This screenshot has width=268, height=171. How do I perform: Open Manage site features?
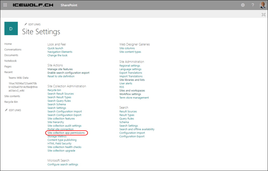tap(60, 69)
